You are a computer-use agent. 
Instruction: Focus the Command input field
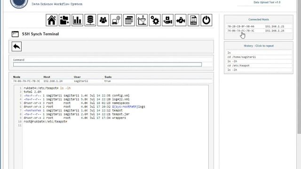pyautogui.click(x=107, y=65)
